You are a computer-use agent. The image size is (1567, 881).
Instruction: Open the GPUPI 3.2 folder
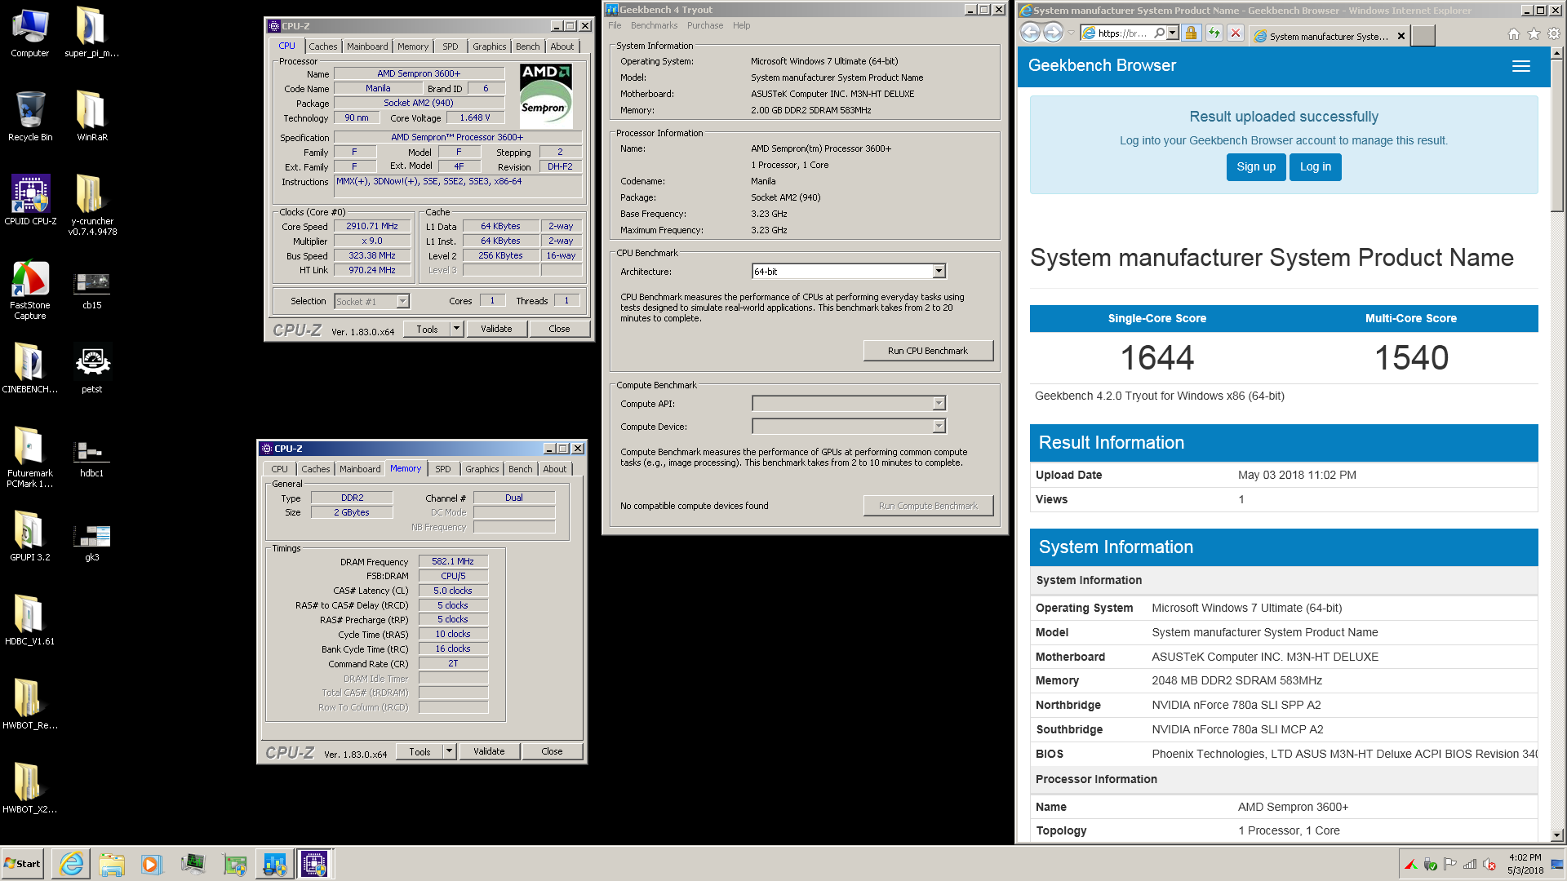tap(30, 536)
